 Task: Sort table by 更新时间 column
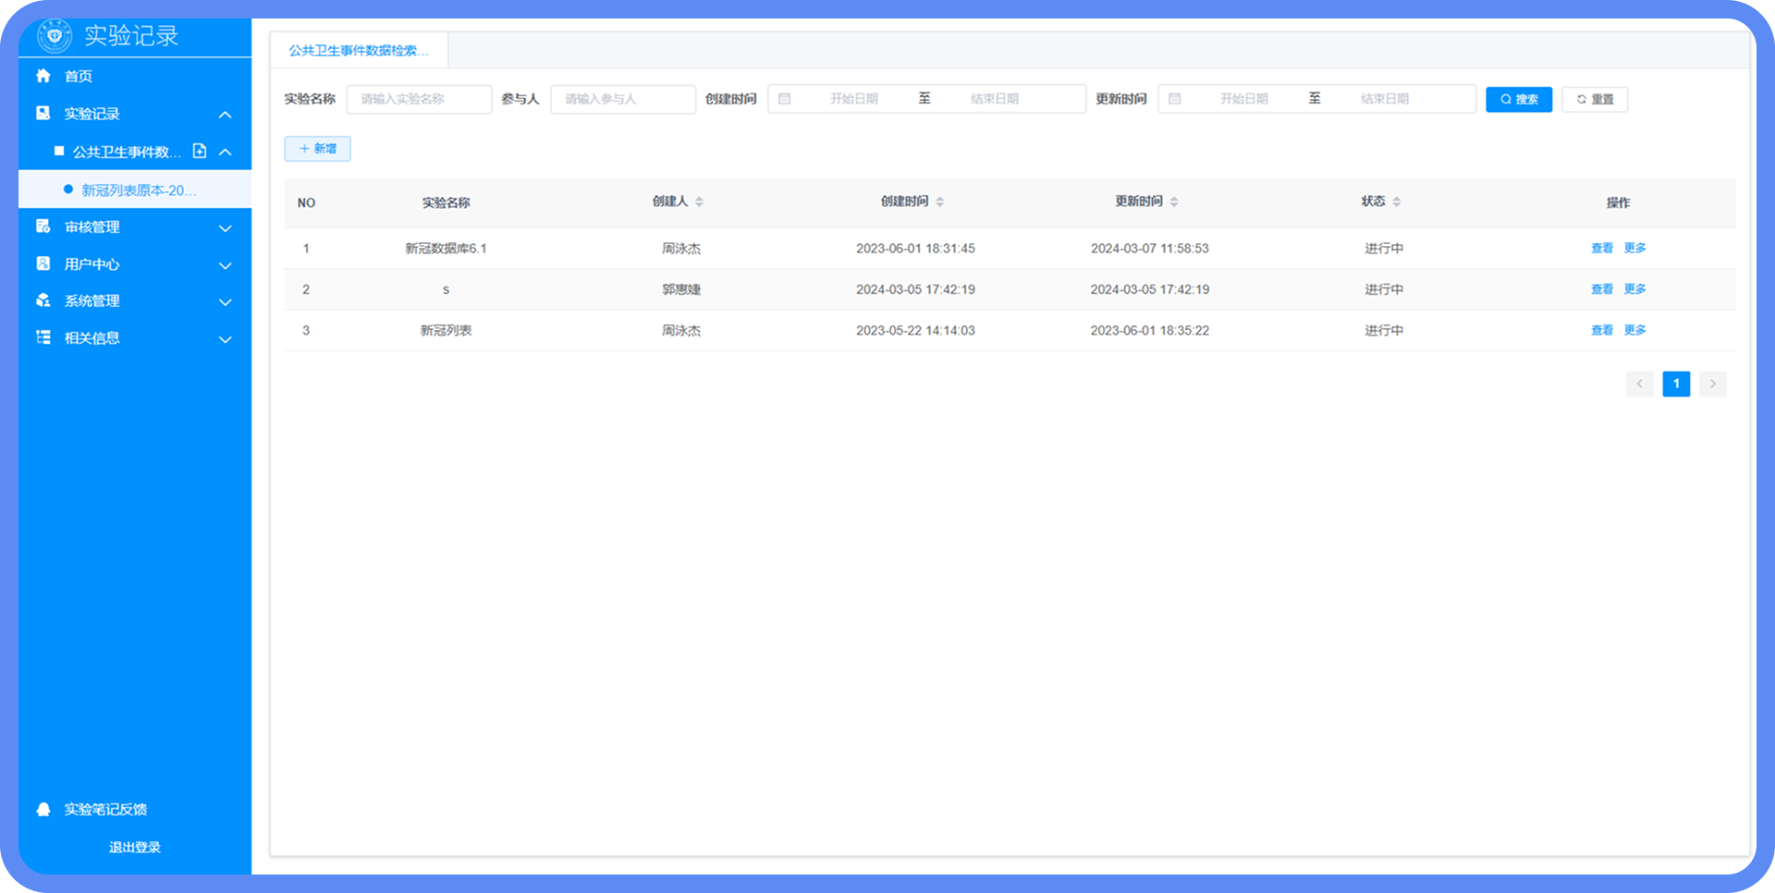(1174, 202)
